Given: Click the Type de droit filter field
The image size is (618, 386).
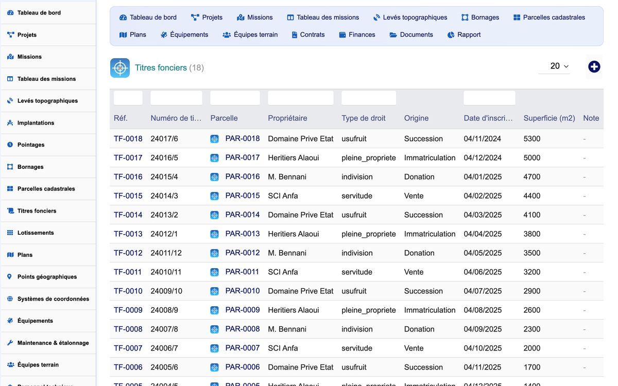Looking at the screenshot, I should [x=369, y=98].
